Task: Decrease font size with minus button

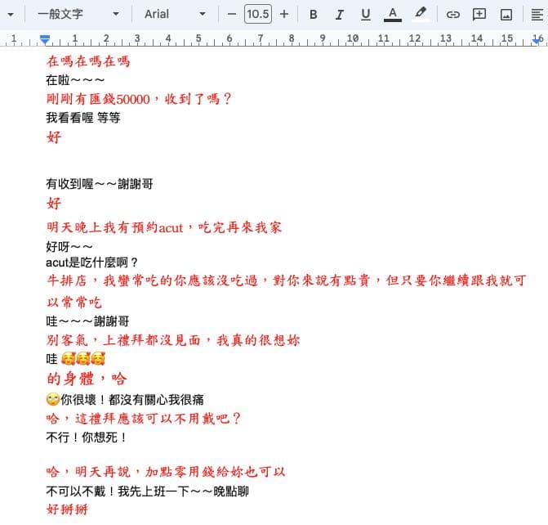Action: [231, 15]
